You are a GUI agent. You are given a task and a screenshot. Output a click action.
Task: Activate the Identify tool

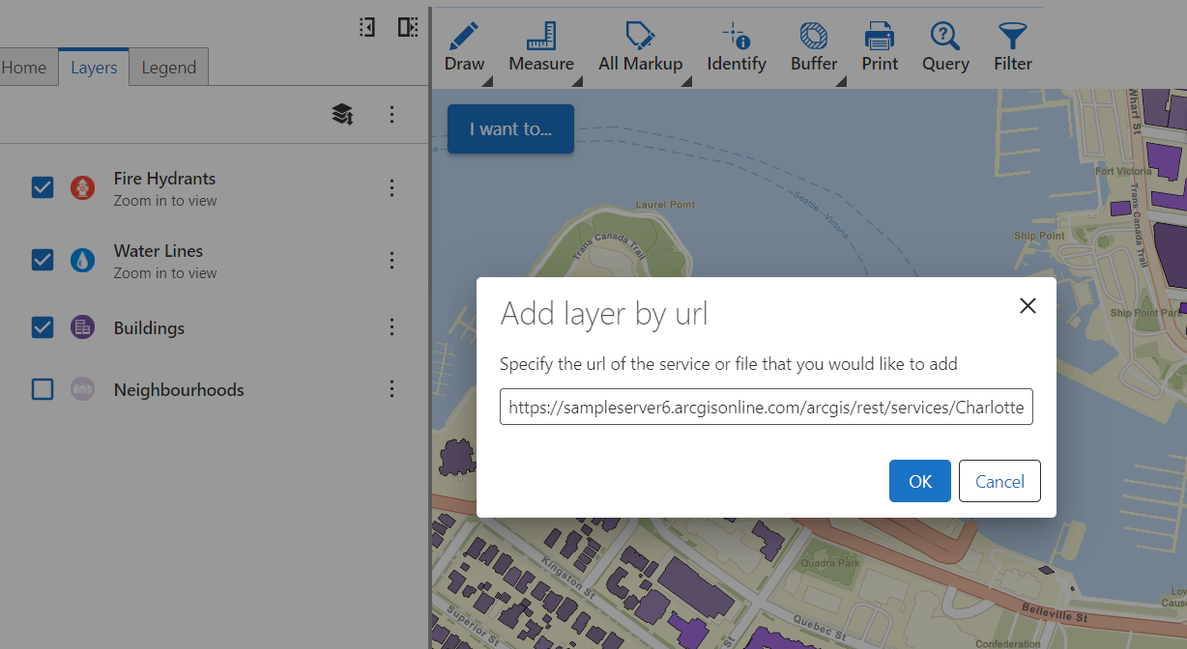(x=737, y=48)
